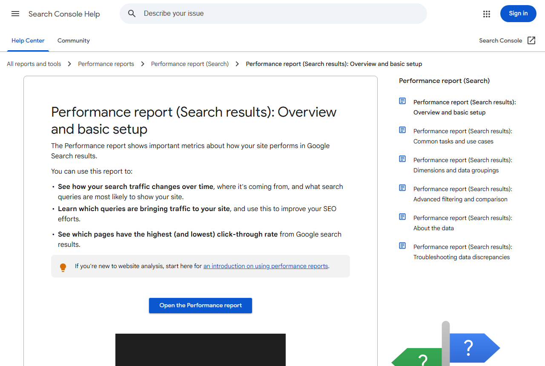Click 'See which pages have the highest' bullet
The width and height of the screenshot is (545, 366).
(x=200, y=240)
